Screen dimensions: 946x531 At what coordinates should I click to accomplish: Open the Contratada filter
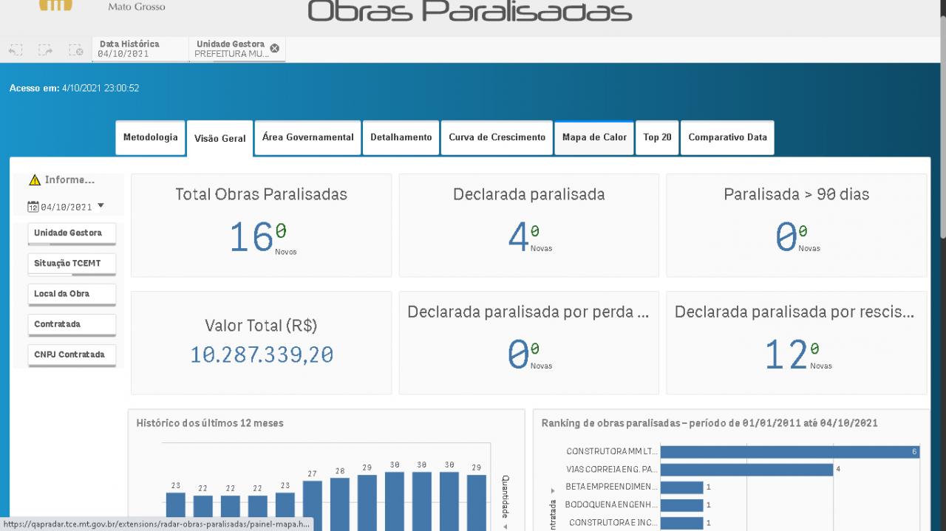point(72,324)
